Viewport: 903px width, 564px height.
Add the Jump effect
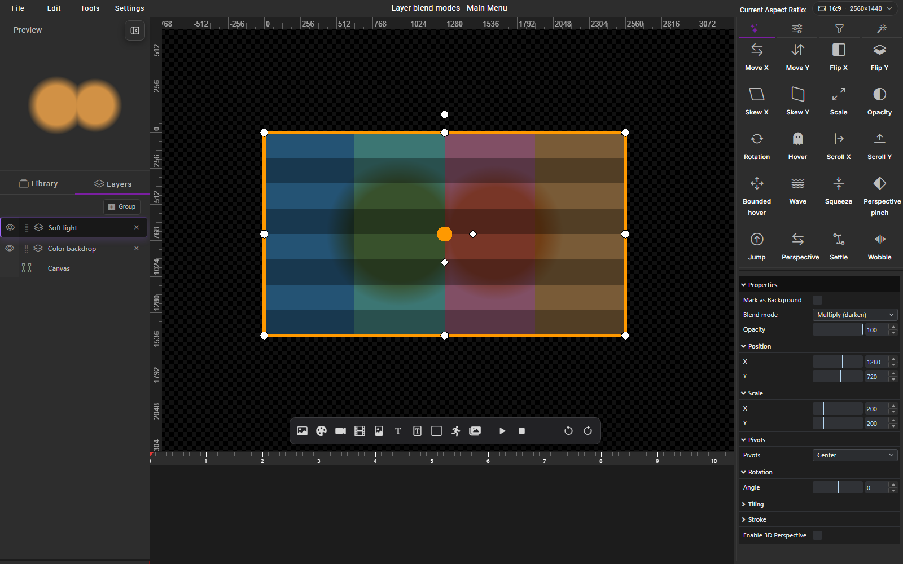click(757, 246)
